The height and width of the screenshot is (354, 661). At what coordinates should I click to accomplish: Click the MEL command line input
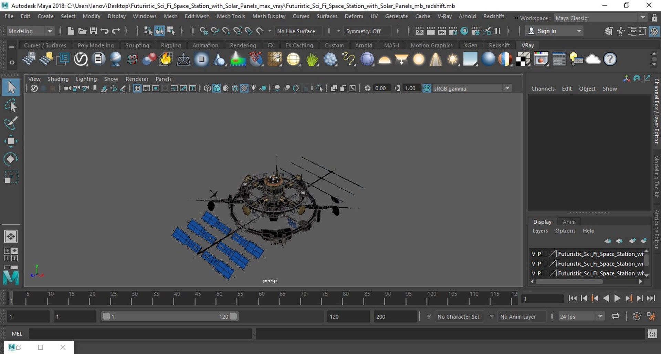(x=140, y=333)
